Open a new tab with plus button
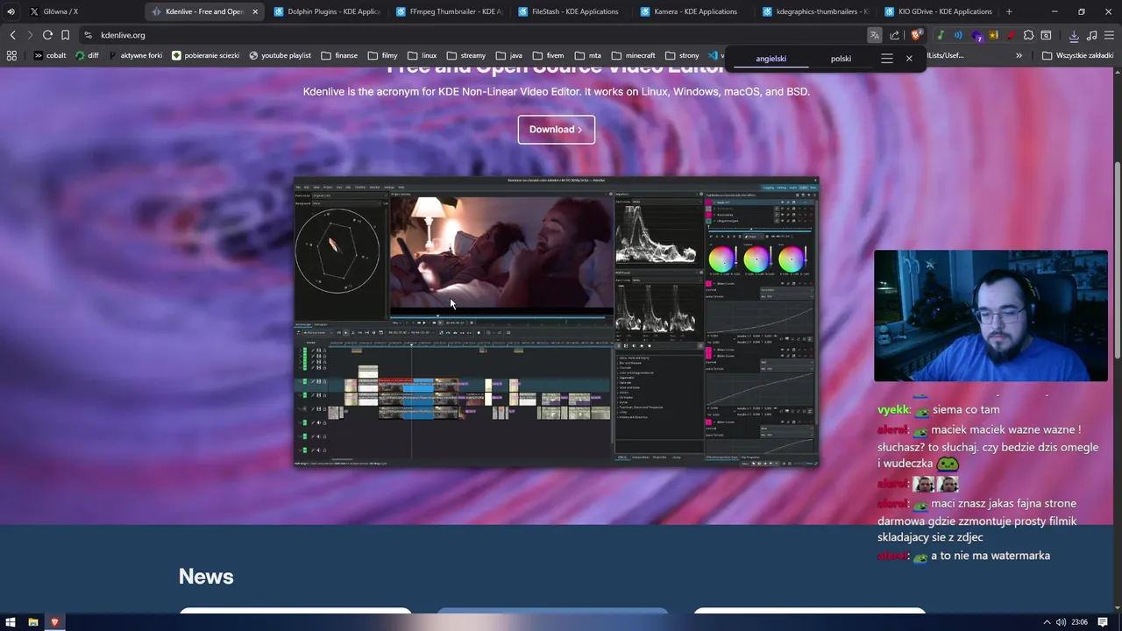This screenshot has width=1122, height=631. (1009, 11)
